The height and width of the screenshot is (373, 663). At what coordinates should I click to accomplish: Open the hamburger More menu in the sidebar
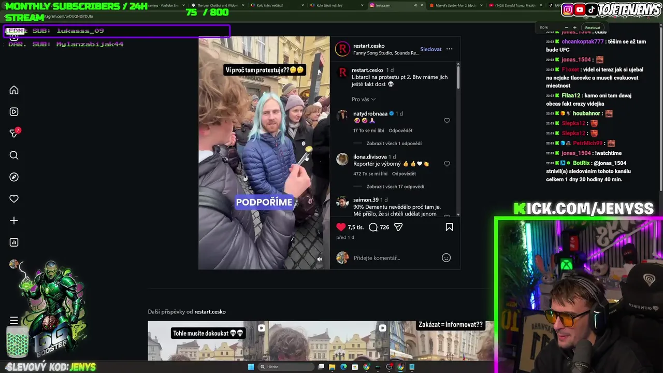click(x=14, y=321)
